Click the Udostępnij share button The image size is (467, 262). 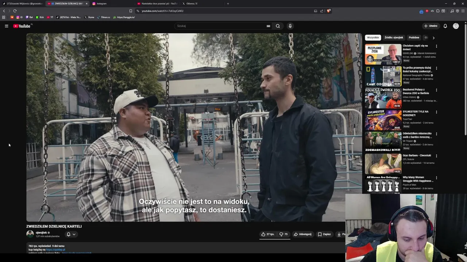(x=302, y=234)
